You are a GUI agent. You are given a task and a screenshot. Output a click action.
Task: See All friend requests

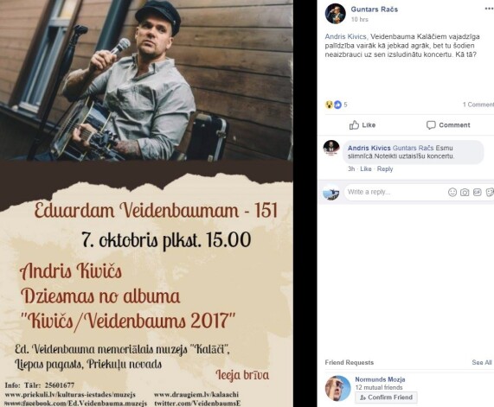pyautogui.click(x=482, y=362)
